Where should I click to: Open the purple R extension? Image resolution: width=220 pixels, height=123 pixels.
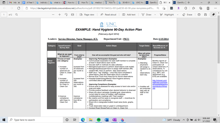point(178,8)
